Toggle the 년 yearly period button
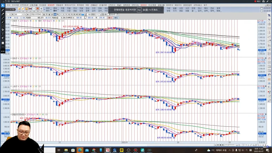The height and width of the screenshot is (153, 272). [52, 14]
